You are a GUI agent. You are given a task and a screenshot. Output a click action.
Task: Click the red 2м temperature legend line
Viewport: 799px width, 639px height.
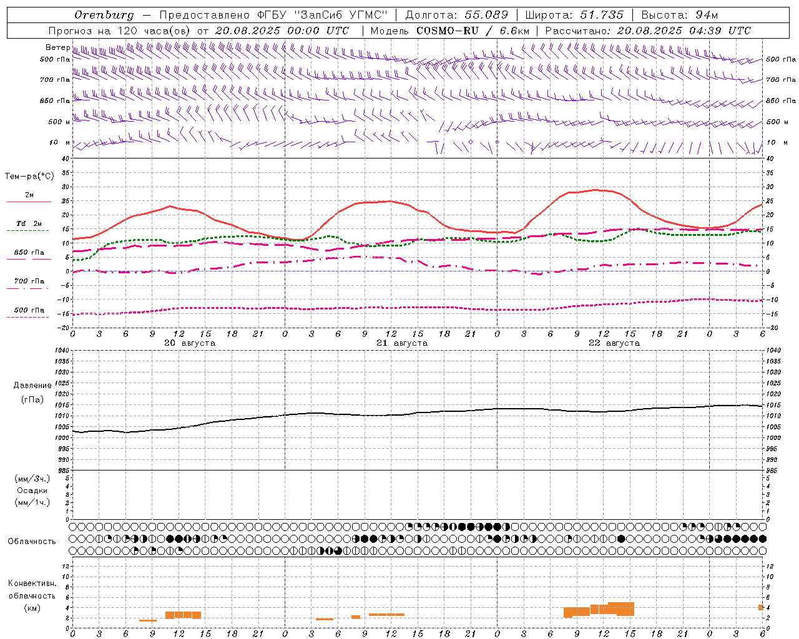pos(29,202)
